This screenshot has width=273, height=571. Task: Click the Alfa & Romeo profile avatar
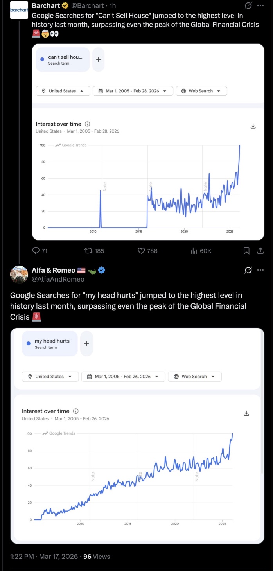coord(18,274)
